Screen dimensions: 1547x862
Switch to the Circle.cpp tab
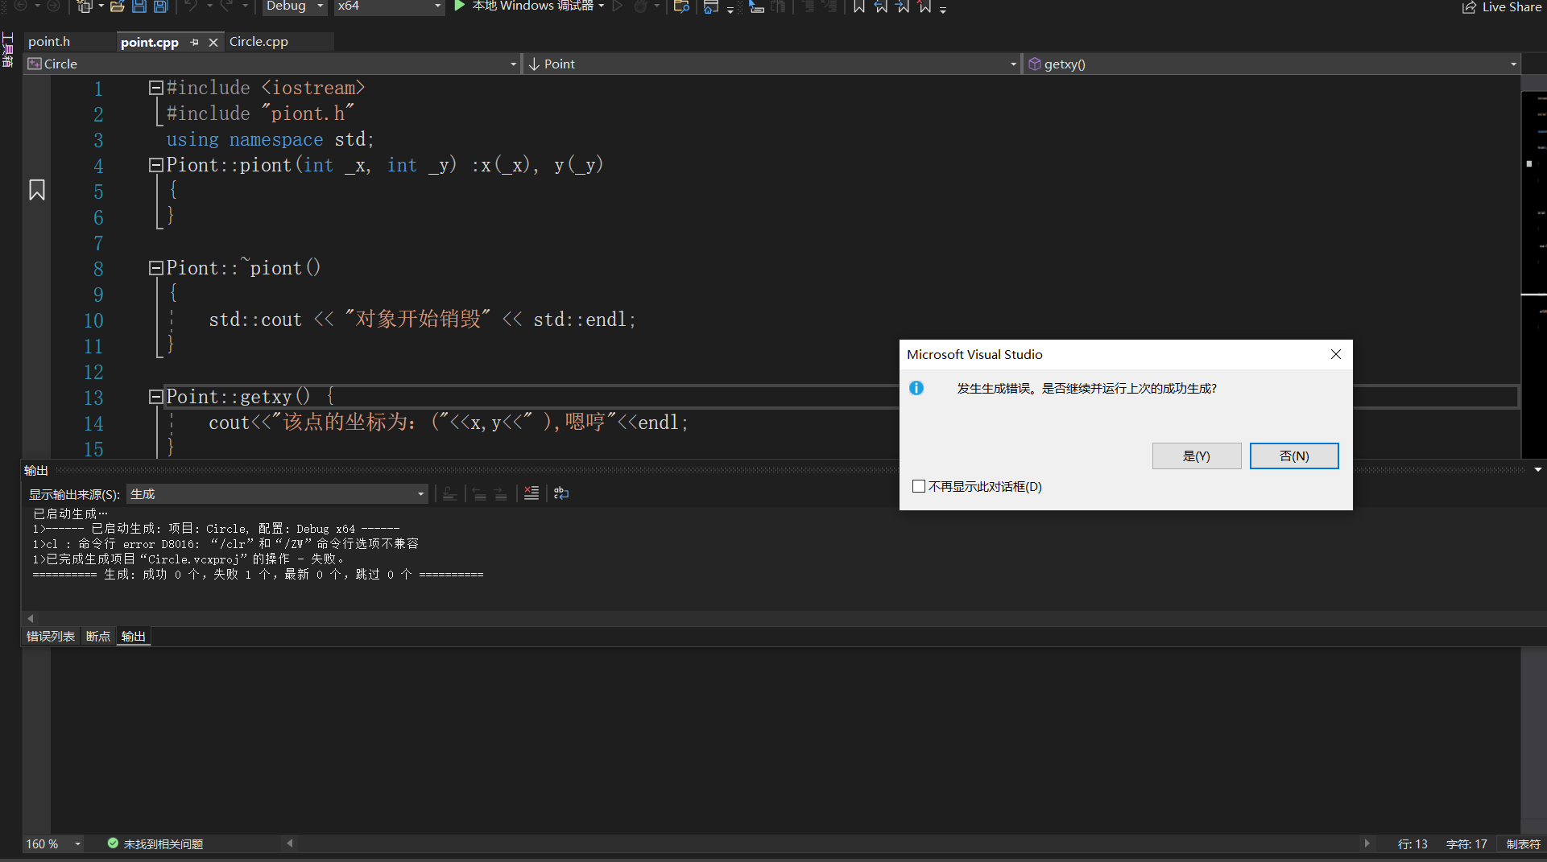pyautogui.click(x=259, y=42)
